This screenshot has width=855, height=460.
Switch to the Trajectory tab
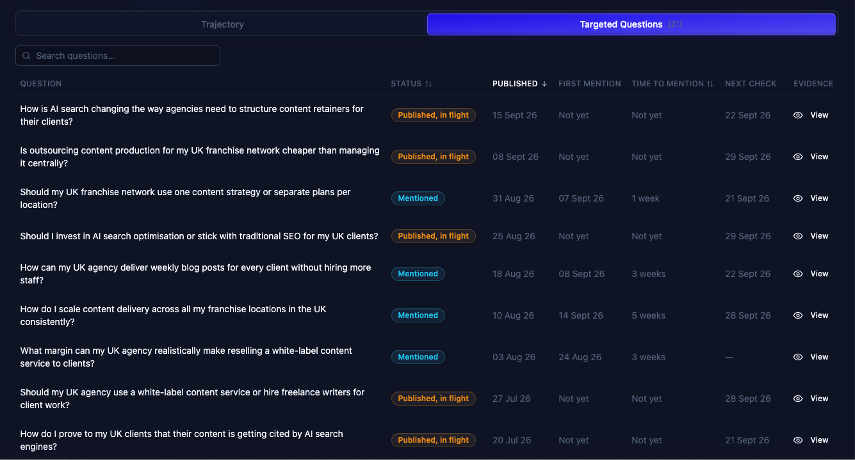[222, 24]
